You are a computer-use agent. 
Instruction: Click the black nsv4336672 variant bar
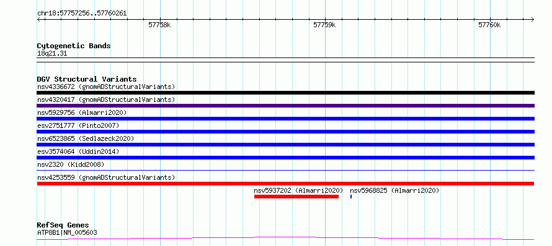click(285, 93)
